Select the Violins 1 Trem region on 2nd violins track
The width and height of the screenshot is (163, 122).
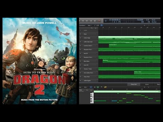click(x=147, y=73)
